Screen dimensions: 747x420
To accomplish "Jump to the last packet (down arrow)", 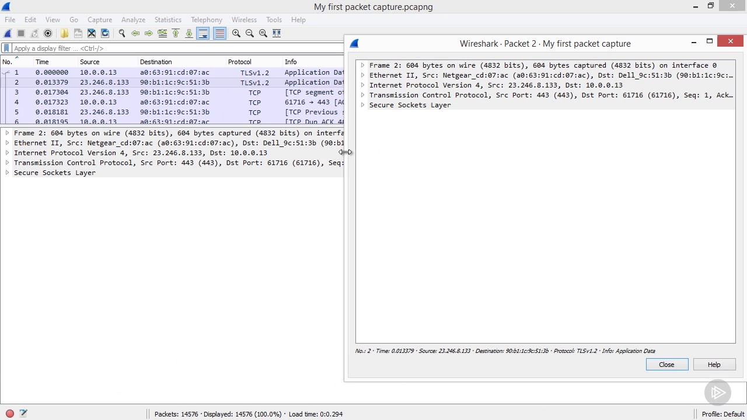I will [189, 33].
